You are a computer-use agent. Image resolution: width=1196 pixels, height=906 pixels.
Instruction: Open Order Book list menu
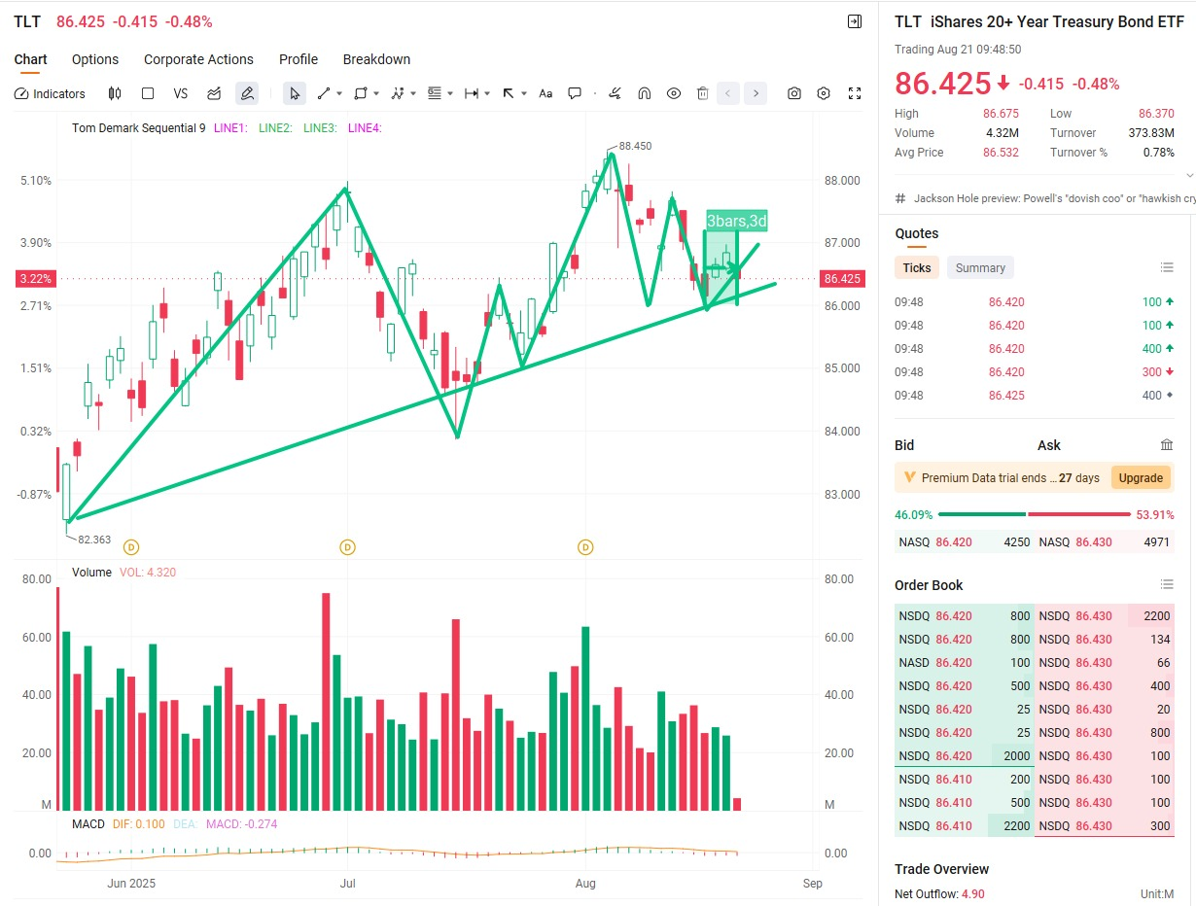click(1167, 584)
